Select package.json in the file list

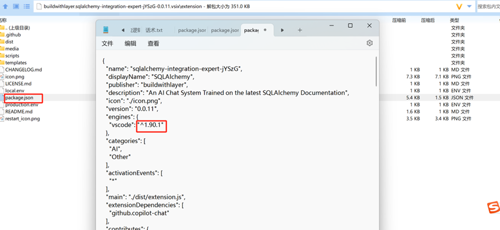(19, 97)
